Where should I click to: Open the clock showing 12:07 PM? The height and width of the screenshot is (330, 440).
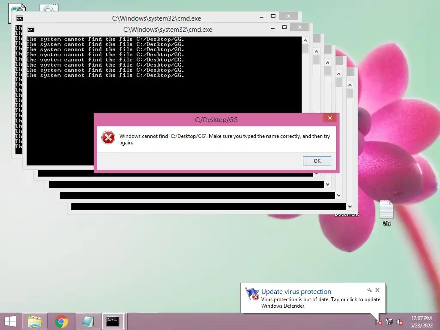point(421,318)
